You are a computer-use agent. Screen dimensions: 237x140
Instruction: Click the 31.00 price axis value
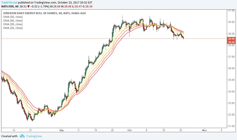pos(231,10)
